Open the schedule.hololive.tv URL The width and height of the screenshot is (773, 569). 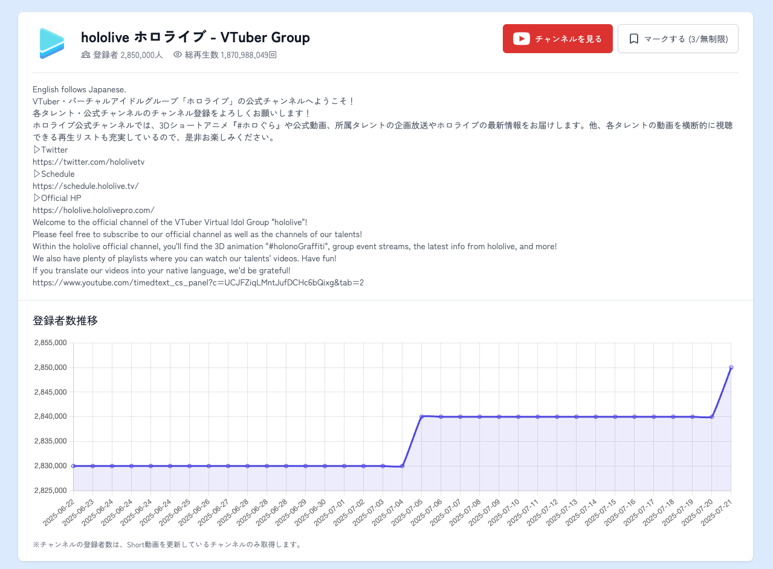(86, 186)
